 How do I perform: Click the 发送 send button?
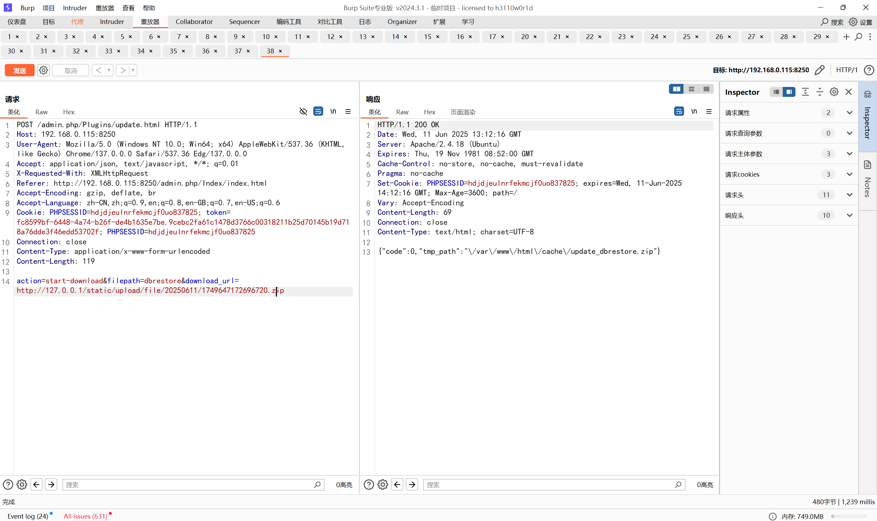coord(19,70)
